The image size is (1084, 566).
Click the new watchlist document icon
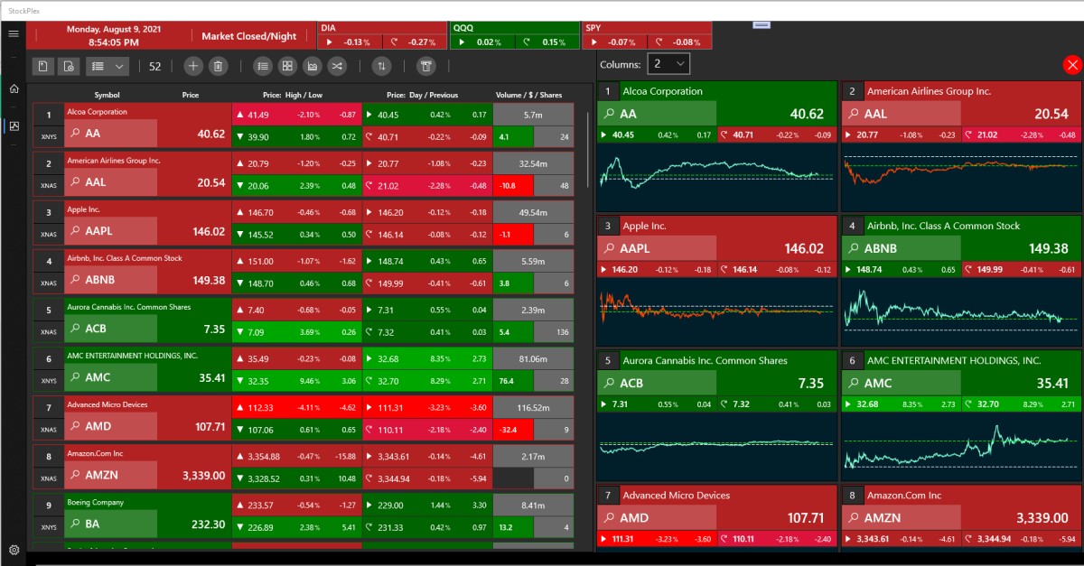tap(43, 66)
